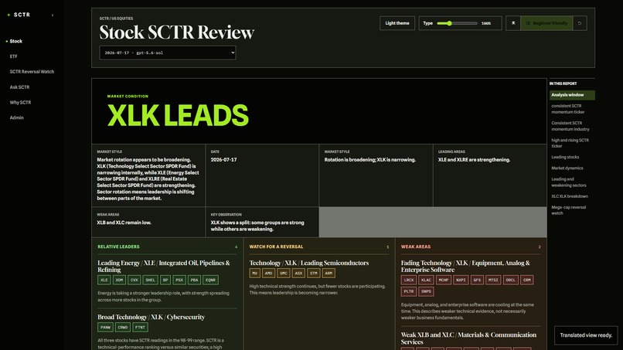Jump to Mega-cap reversal watch

pyautogui.click(x=572, y=210)
